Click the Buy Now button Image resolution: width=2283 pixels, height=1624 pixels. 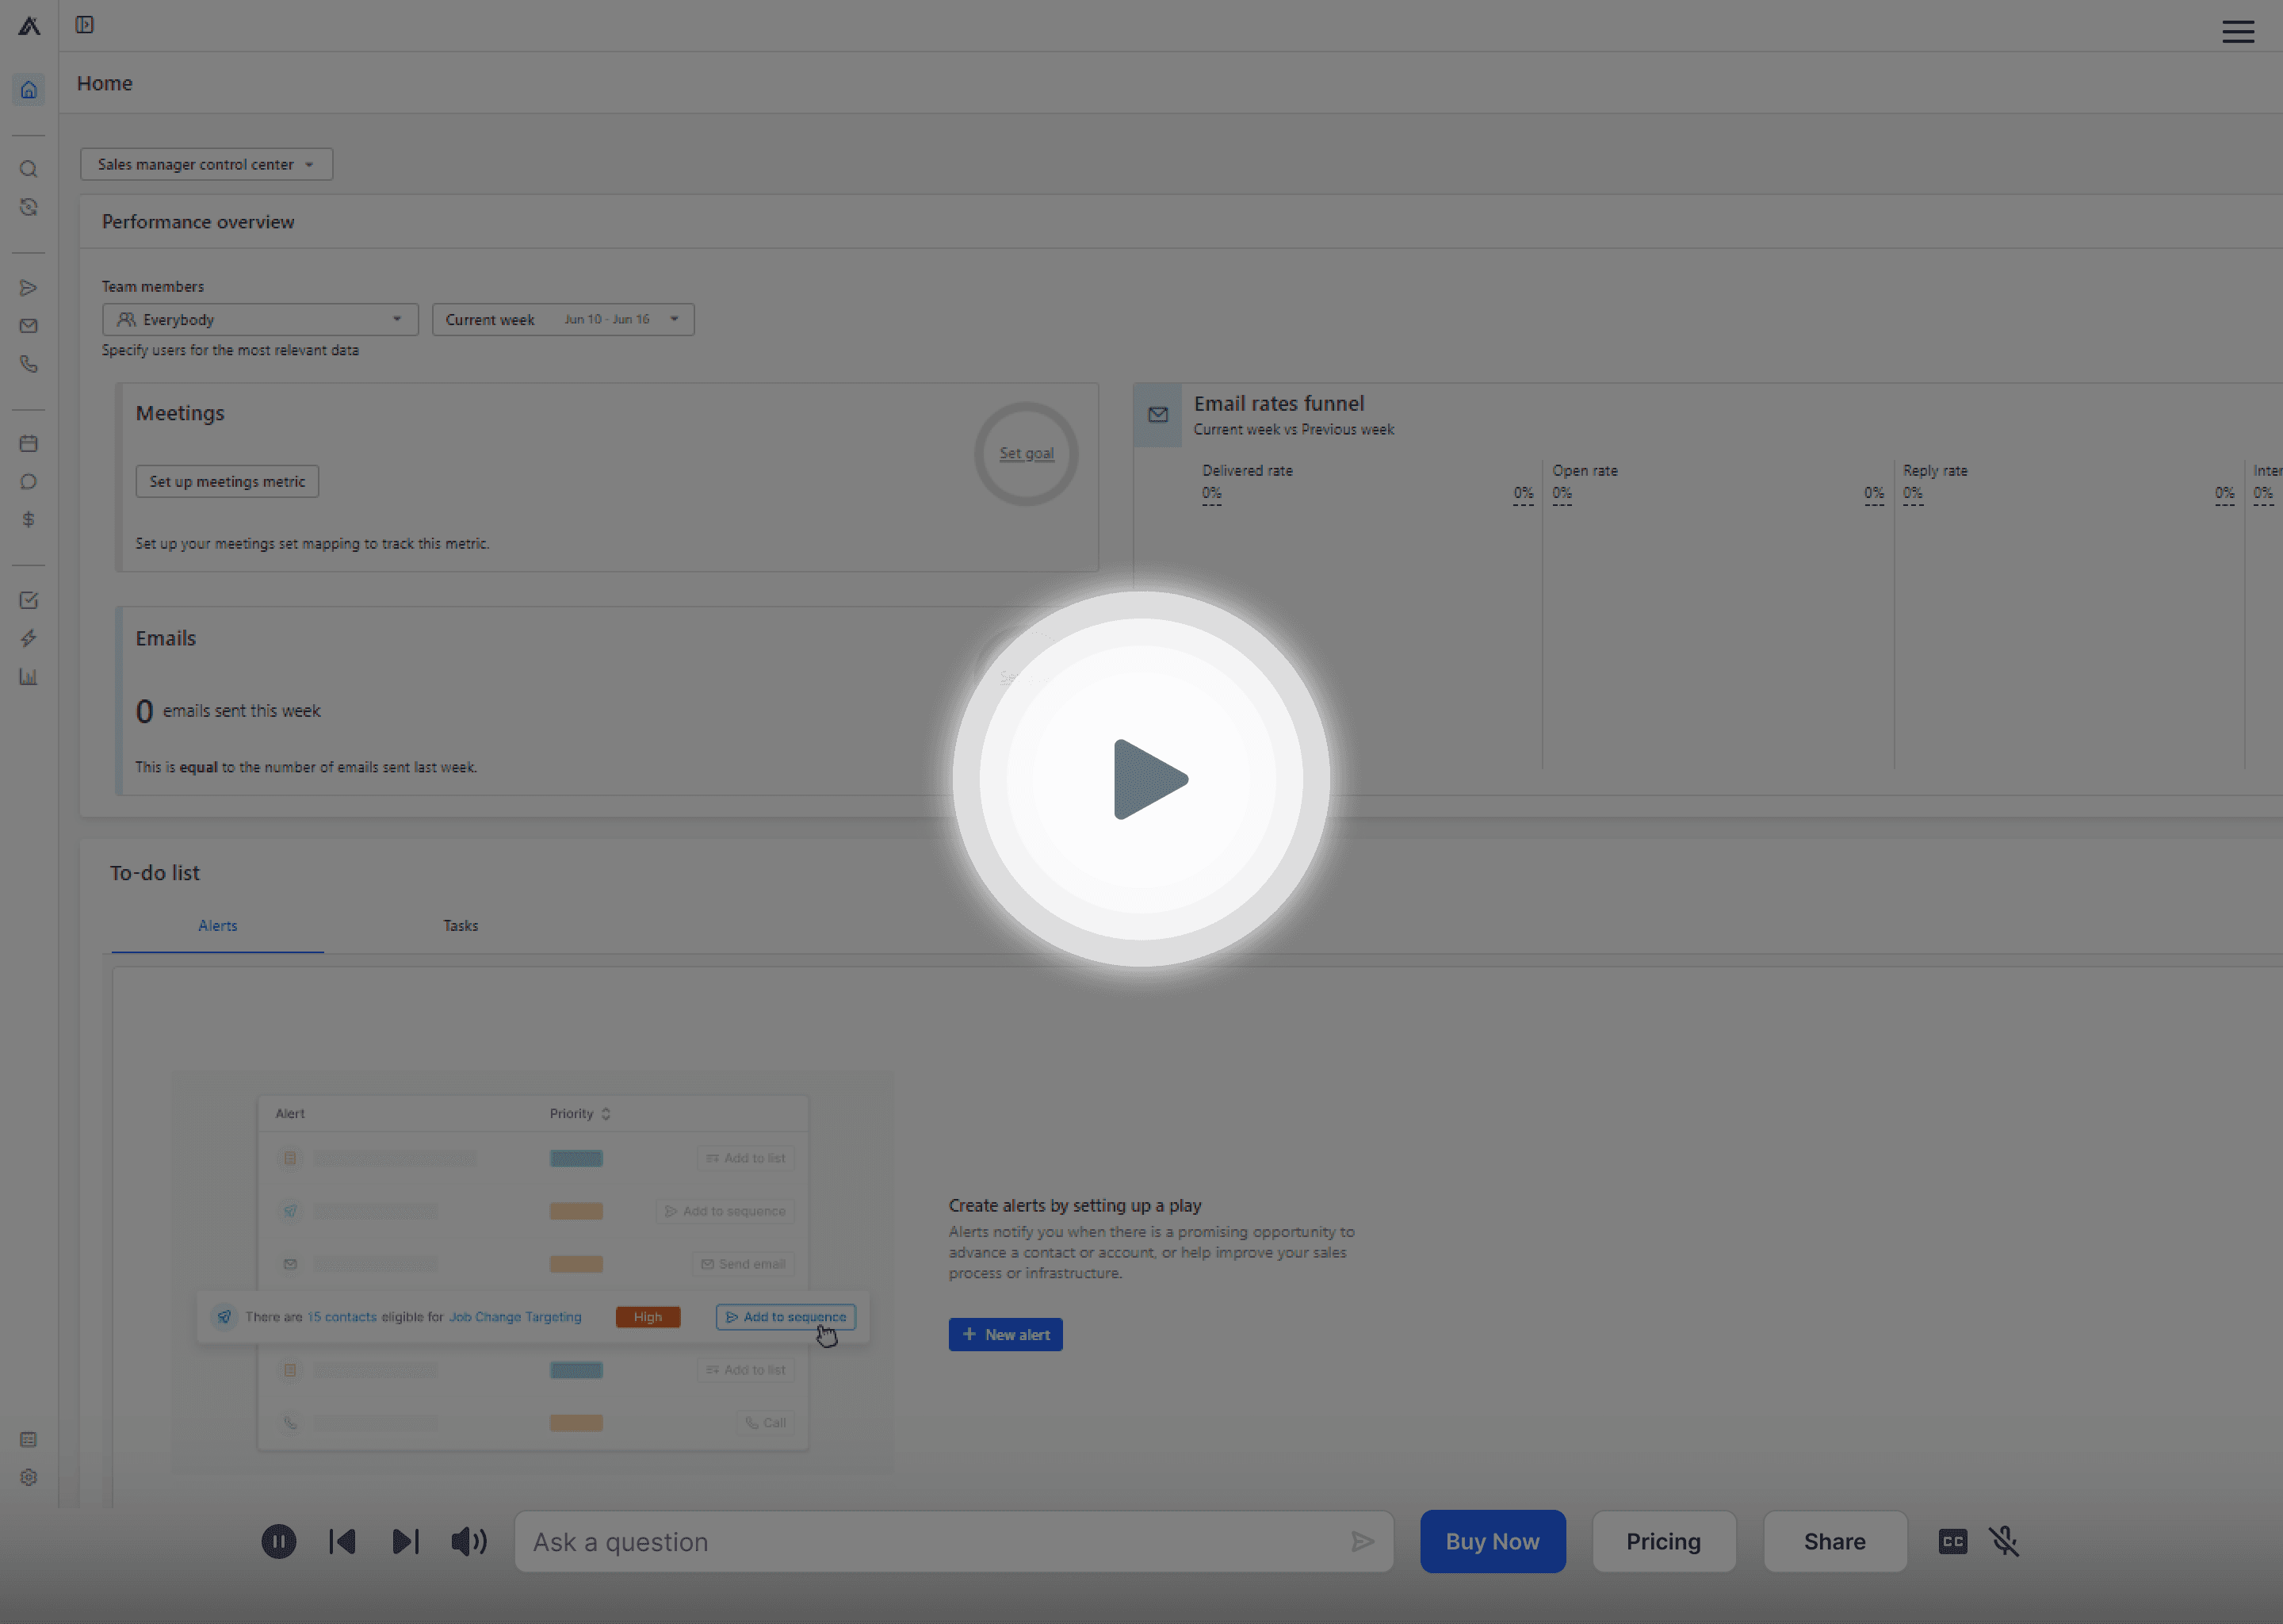click(x=1491, y=1542)
